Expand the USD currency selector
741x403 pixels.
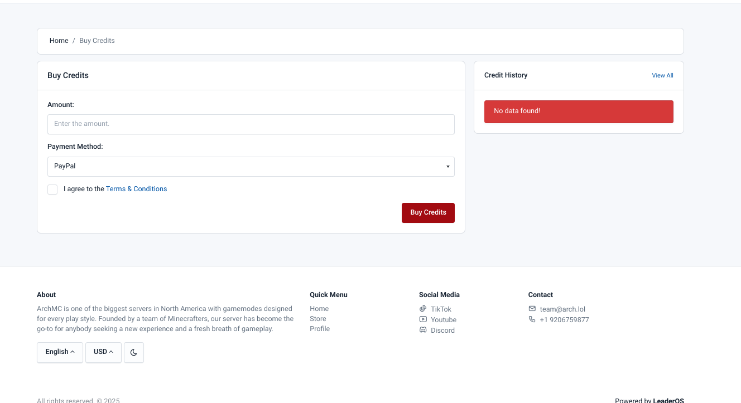[x=103, y=352]
